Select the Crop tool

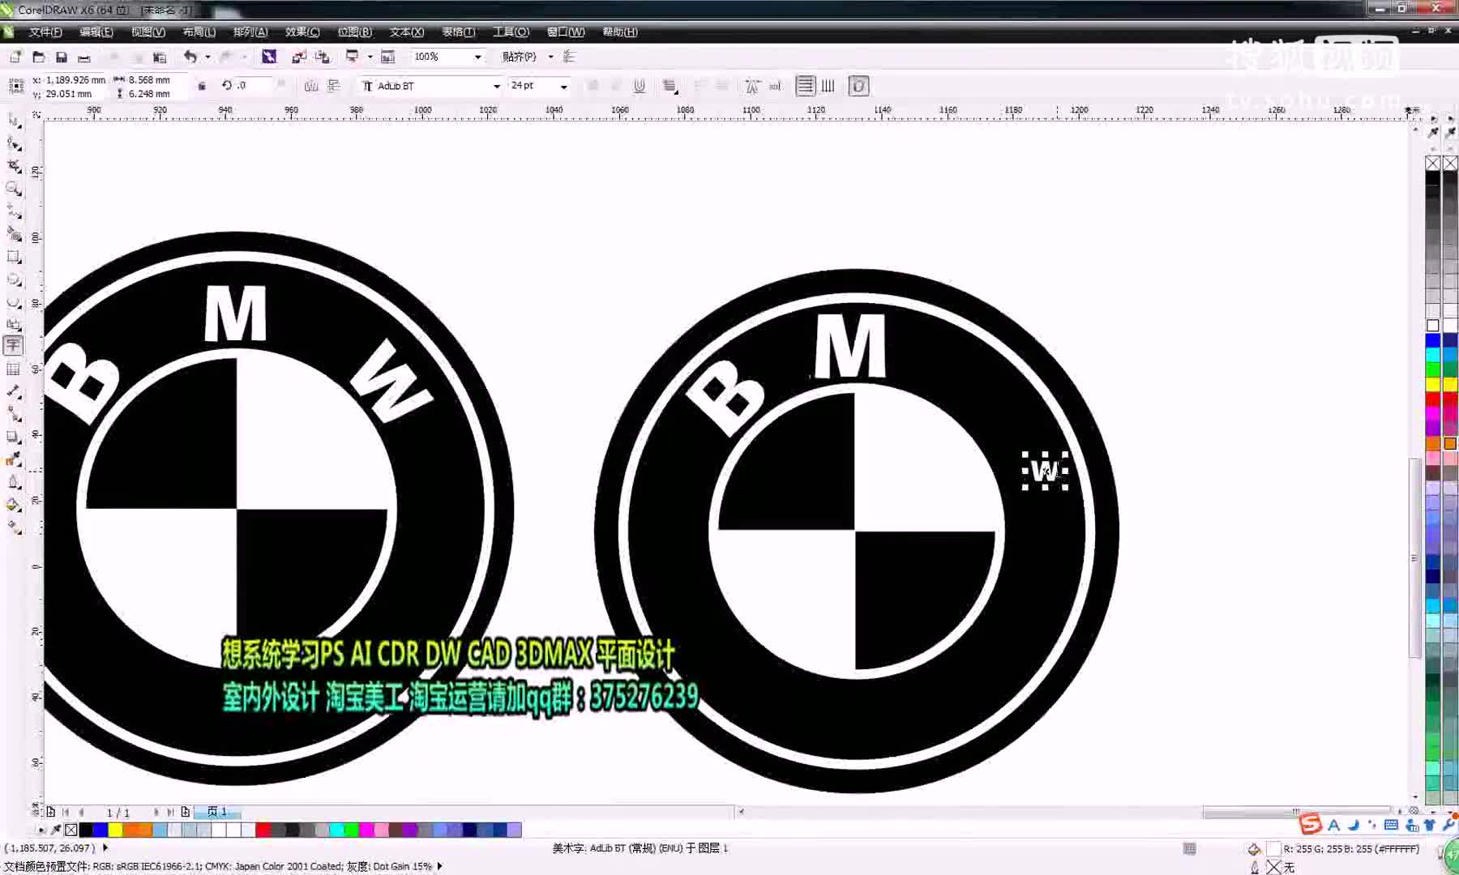coord(14,167)
